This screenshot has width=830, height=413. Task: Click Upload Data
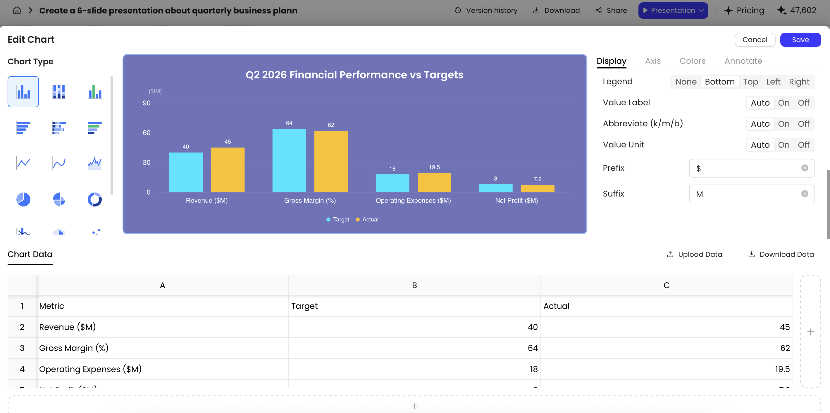coord(694,254)
